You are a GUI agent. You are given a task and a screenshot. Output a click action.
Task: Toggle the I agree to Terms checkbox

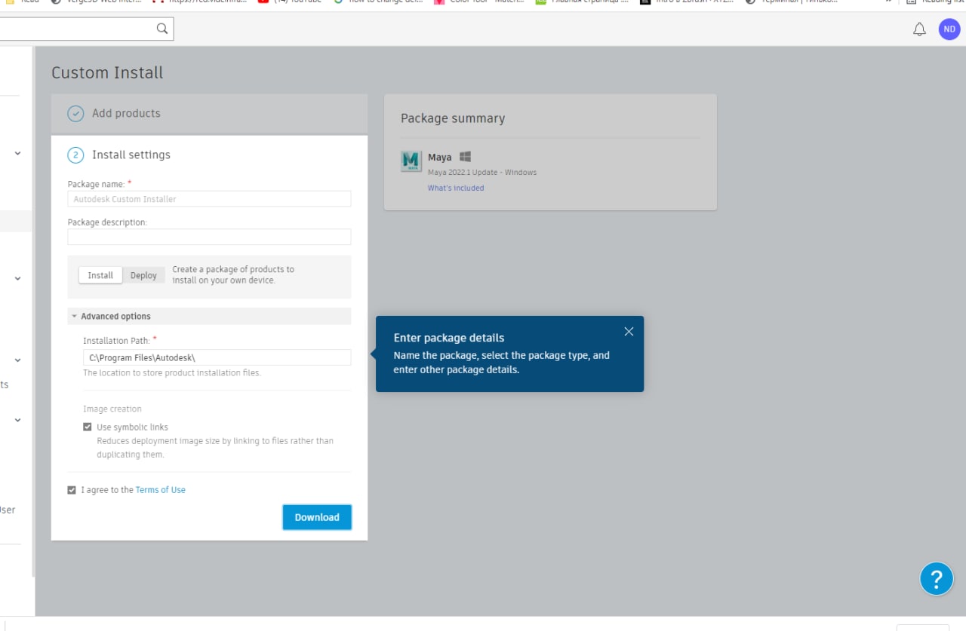click(x=72, y=490)
